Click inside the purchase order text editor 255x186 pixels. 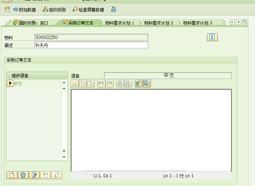(x=151, y=129)
